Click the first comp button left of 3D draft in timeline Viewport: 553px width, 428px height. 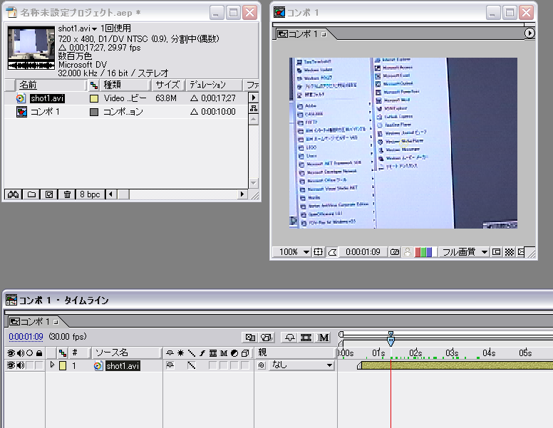(x=250, y=338)
